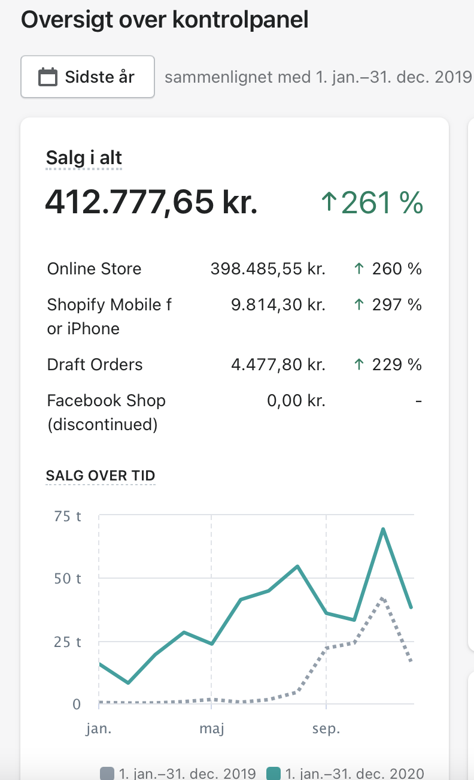This screenshot has height=780, width=474.
Task: Click the calendar icon in the date button
Action: click(48, 77)
